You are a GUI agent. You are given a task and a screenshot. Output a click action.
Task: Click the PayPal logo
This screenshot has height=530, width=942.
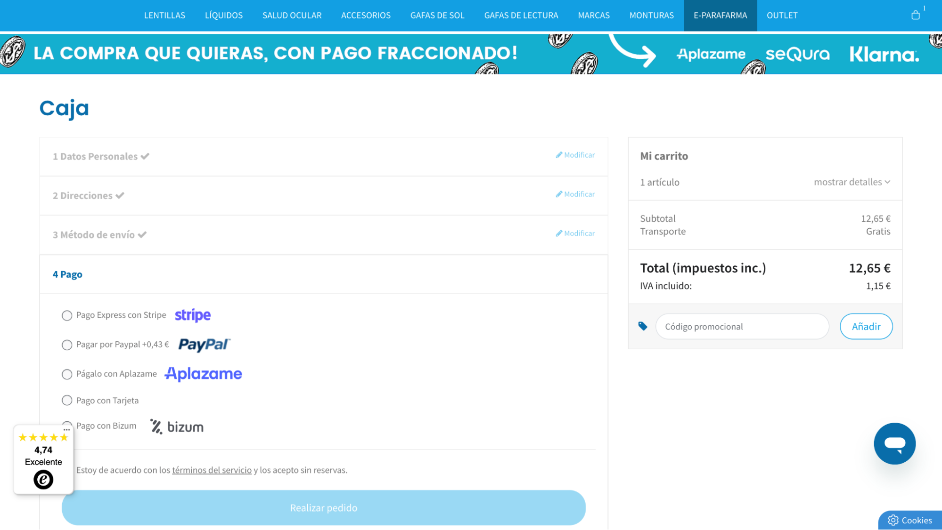(204, 345)
